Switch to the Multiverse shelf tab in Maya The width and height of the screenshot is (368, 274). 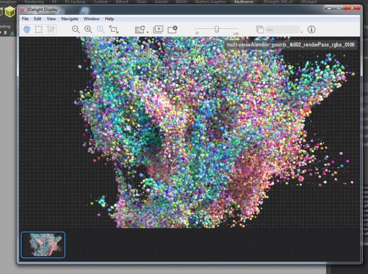point(244,2)
